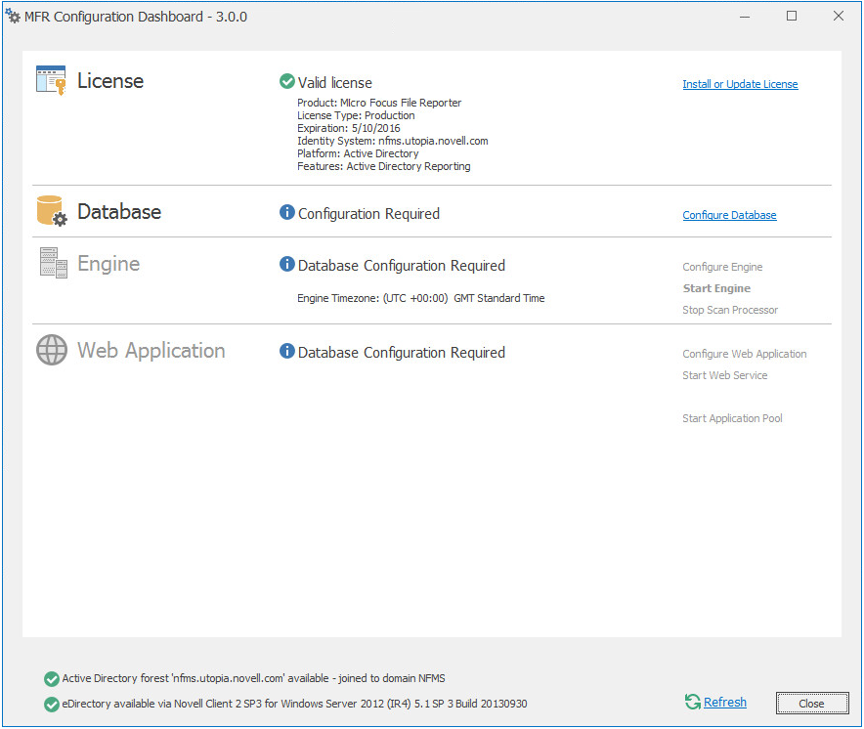Click the Engine server rack icon
Viewport: 864px width, 729px height.
pyautogui.click(x=53, y=262)
